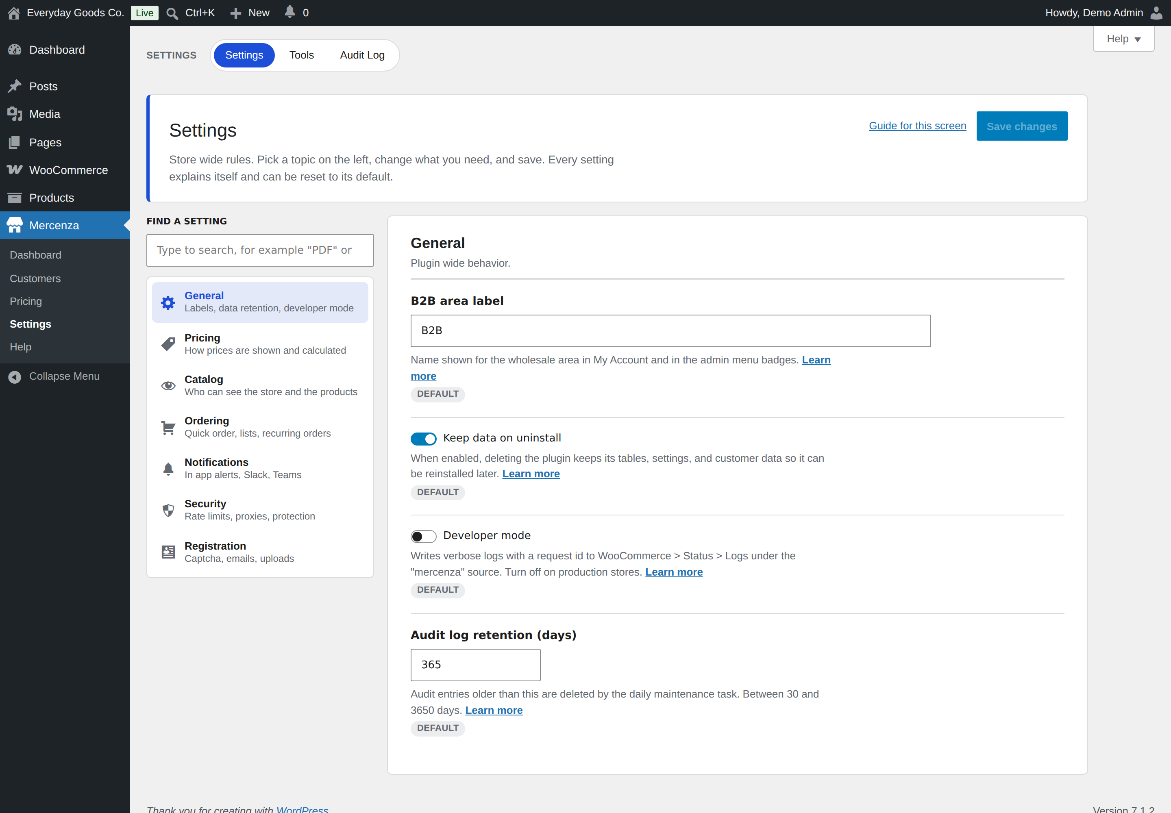Click Save changes button
Image resolution: width=1171 pixels, height=813 pixels.
click(1022, 126)
